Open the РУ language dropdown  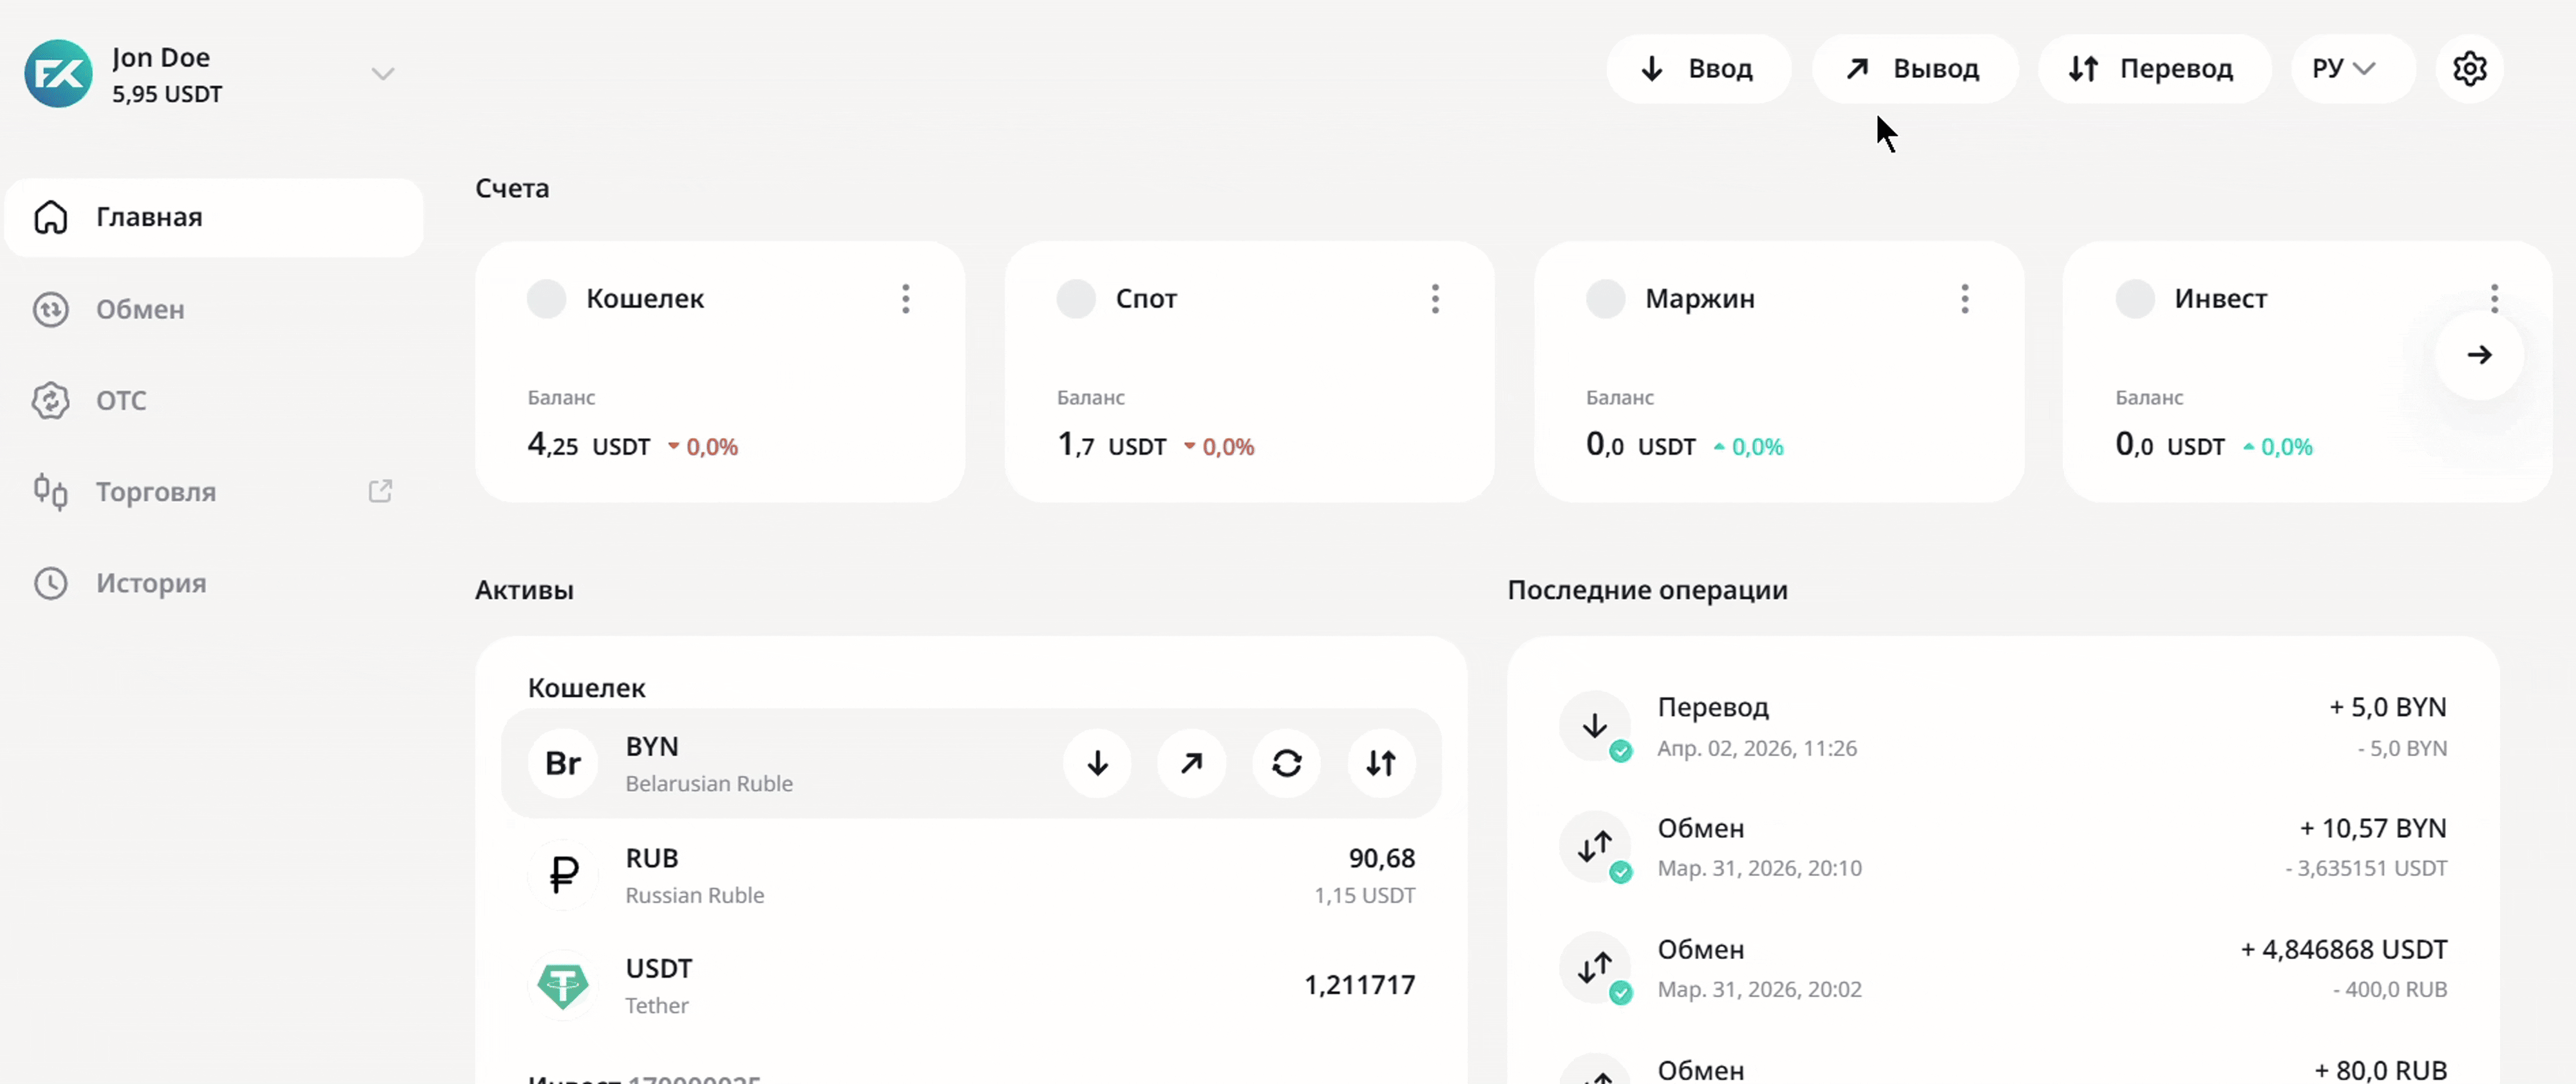point(2343,69)
